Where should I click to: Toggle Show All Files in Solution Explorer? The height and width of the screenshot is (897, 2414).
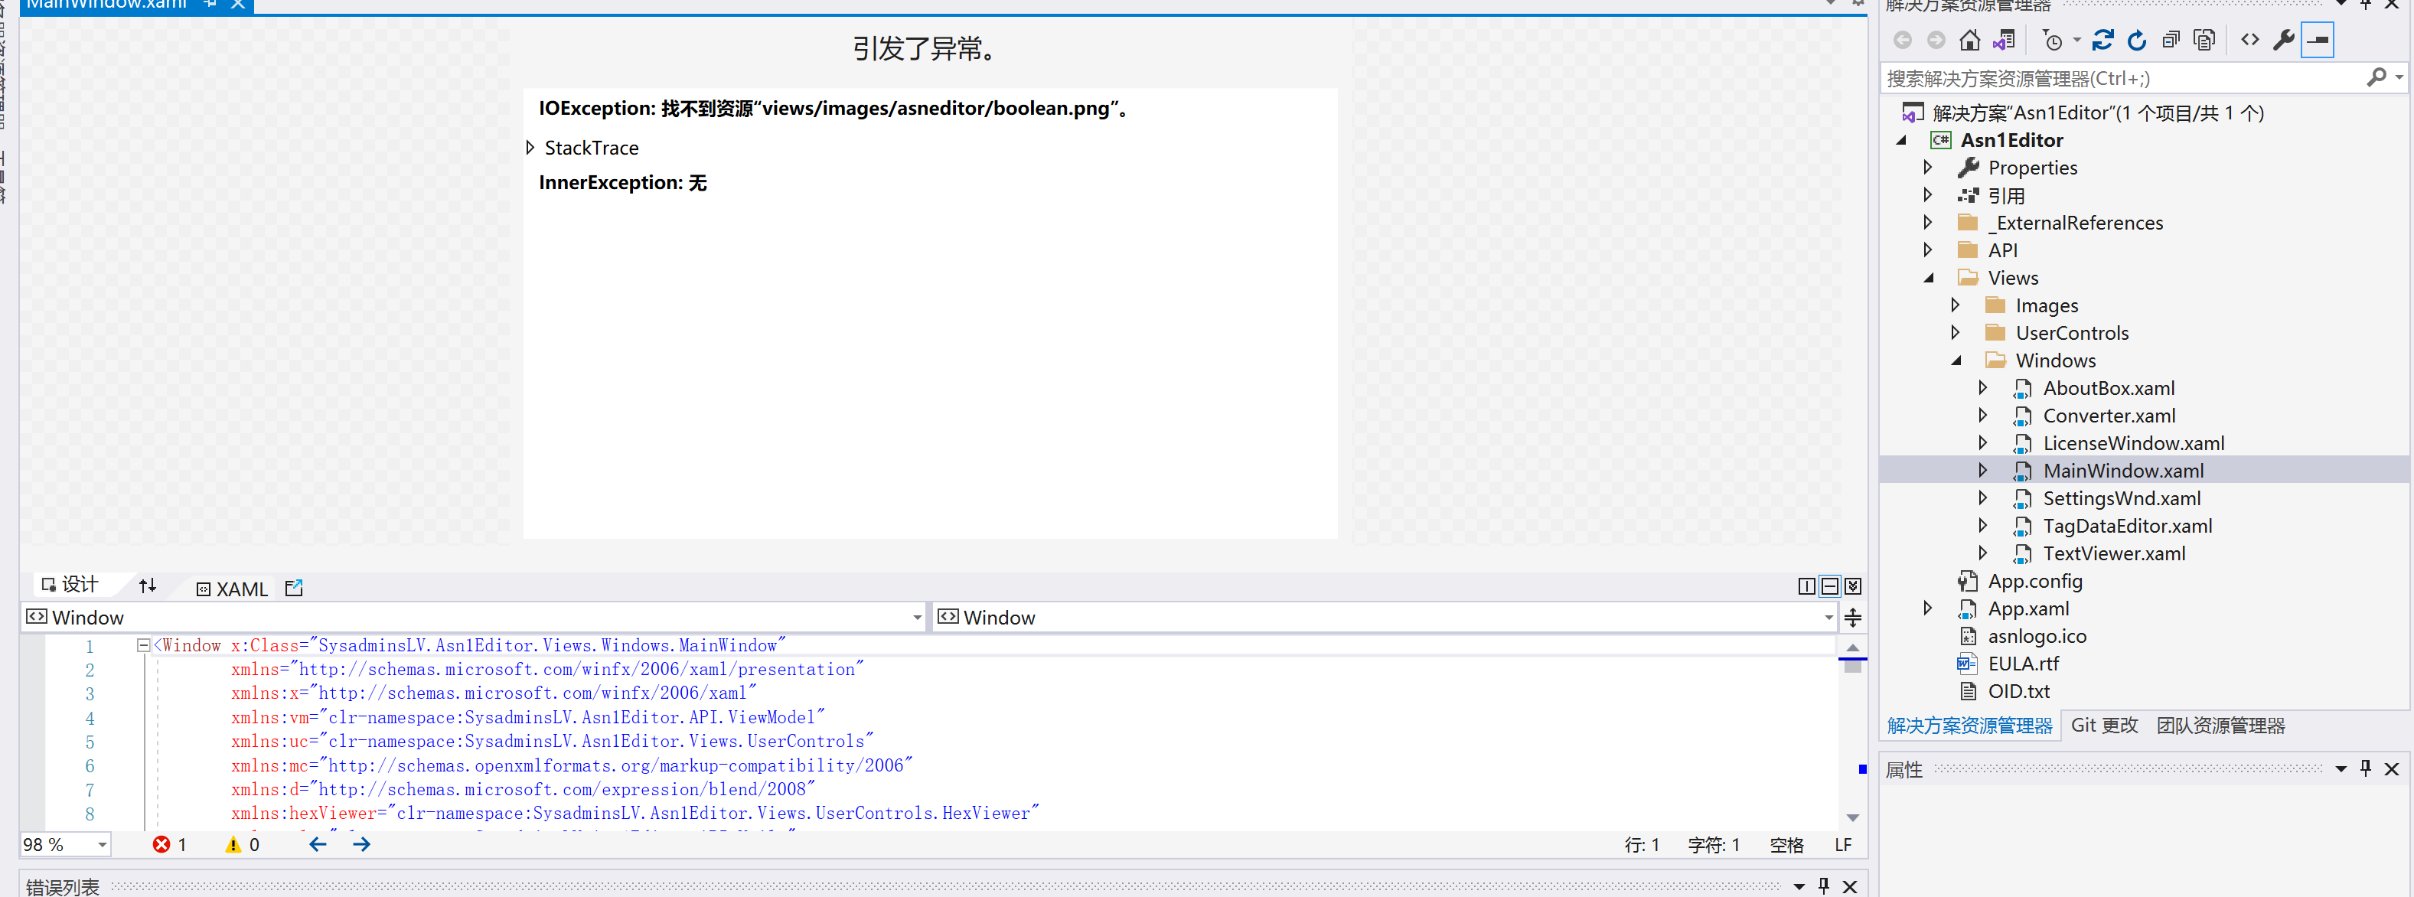tap(2204, 39)
